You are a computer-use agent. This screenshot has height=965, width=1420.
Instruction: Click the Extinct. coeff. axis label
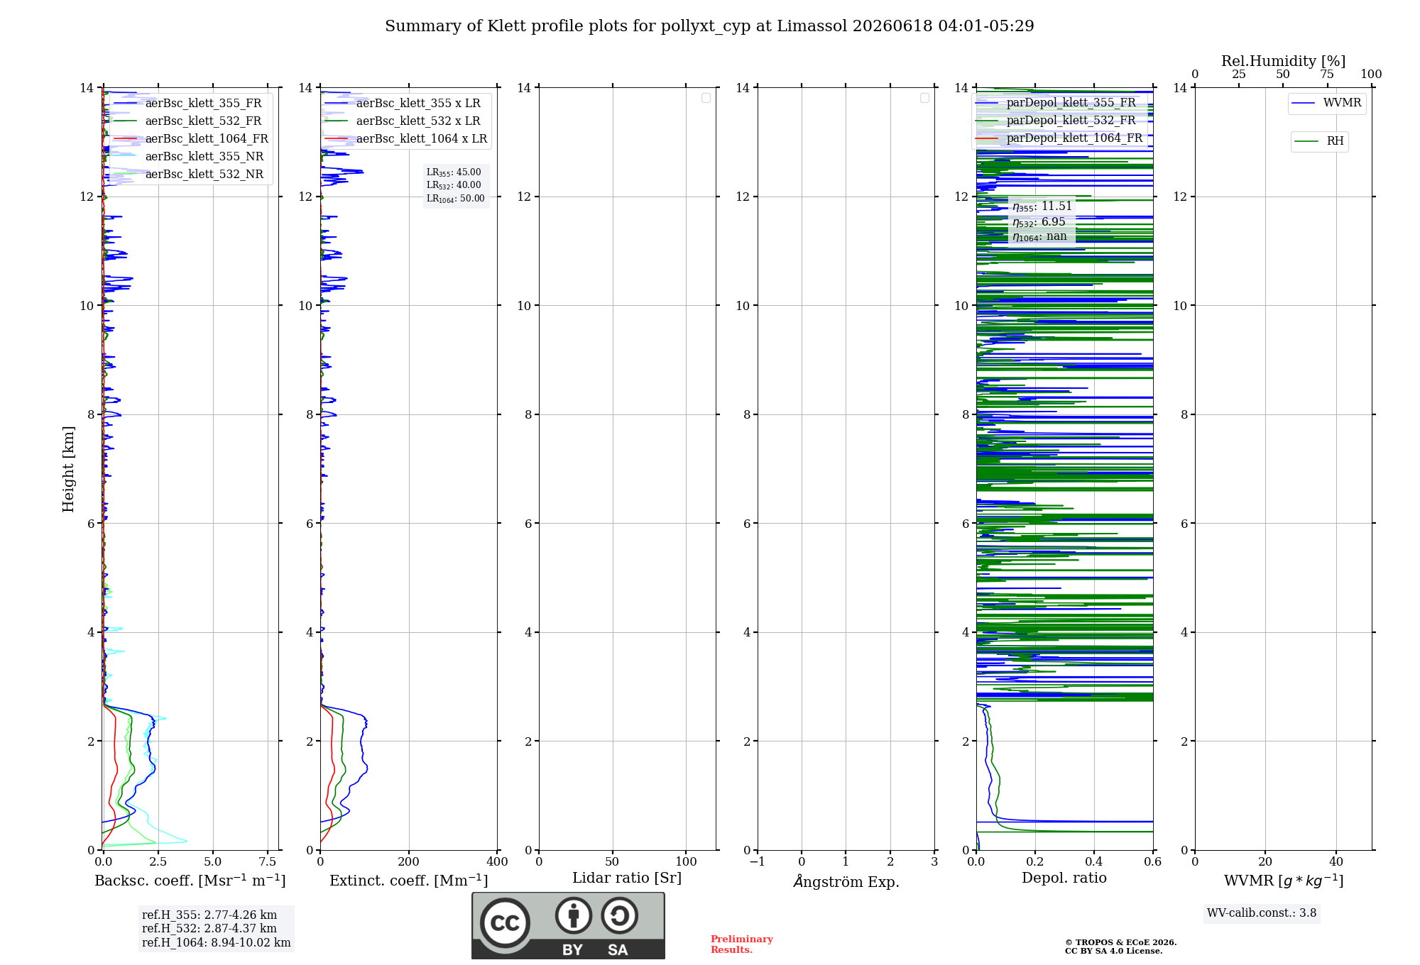[409, 881]
